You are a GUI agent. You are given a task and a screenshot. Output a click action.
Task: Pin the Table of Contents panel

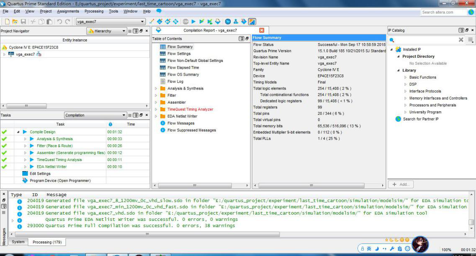[x=241, y=38]
